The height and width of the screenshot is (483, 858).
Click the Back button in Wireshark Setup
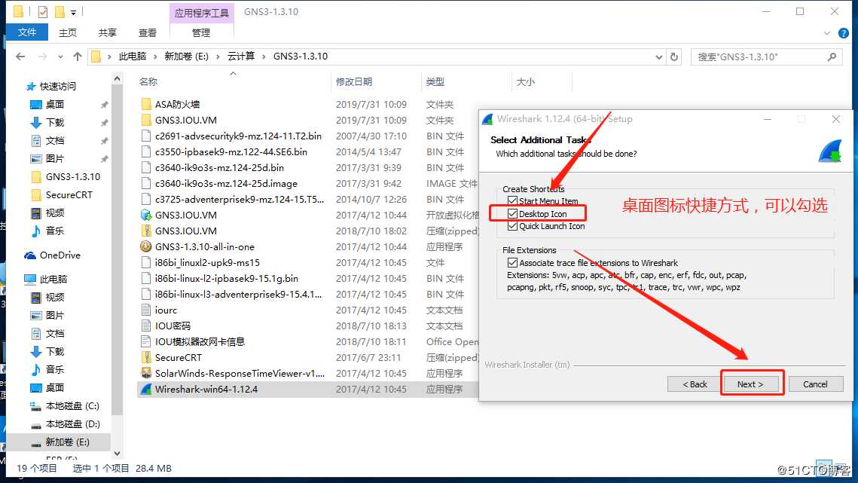695,384
